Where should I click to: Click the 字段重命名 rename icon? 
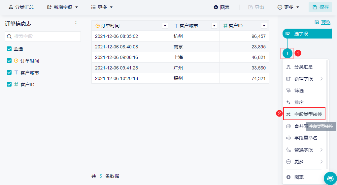[x=288, y=138]
